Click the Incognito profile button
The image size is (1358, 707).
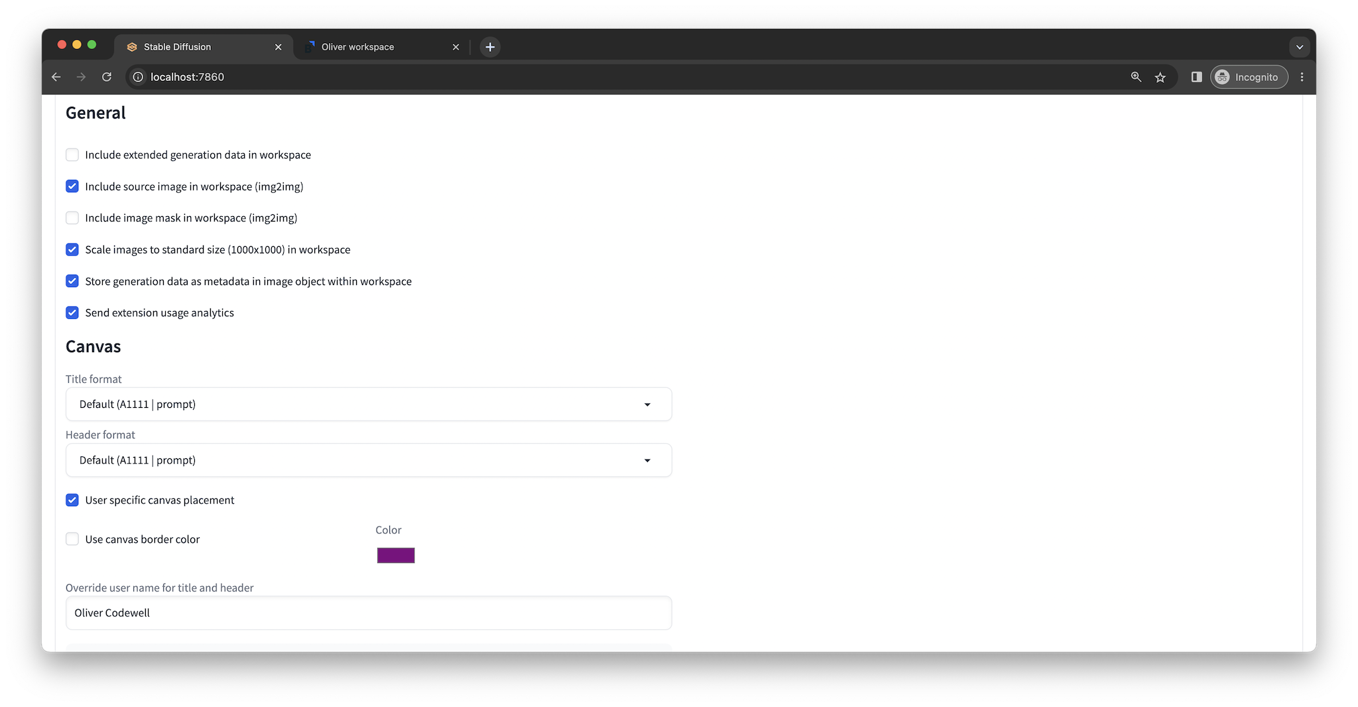[1249, 77]
